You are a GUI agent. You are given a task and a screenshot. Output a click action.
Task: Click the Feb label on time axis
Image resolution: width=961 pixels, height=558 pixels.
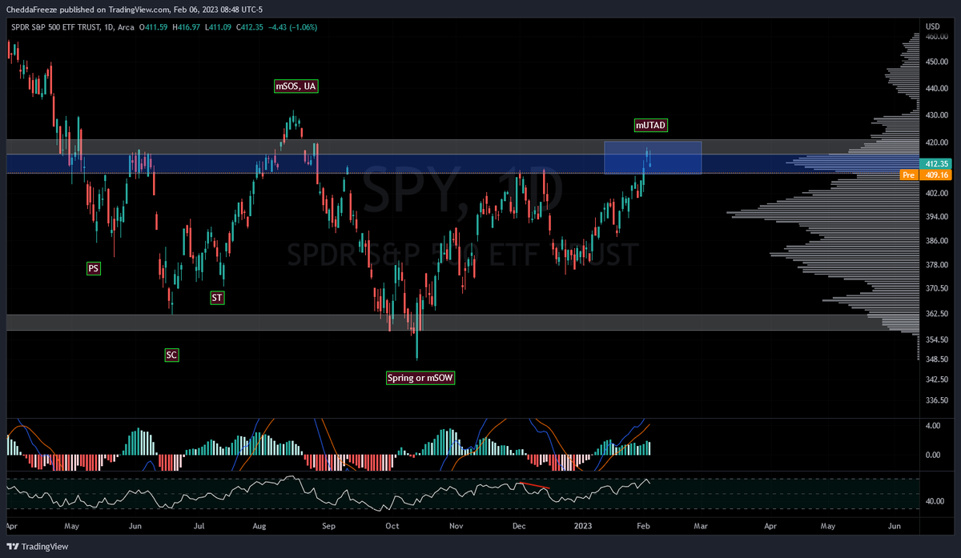pos(643,527)
